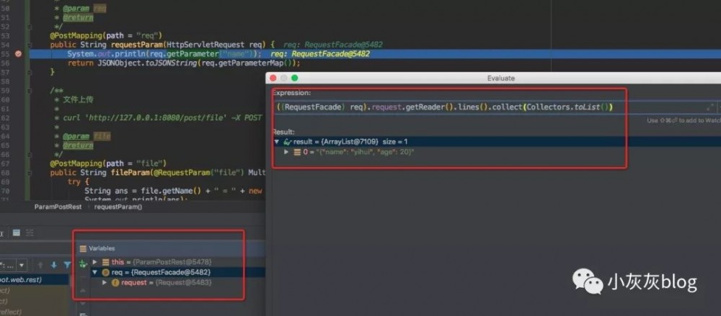Screen dimensions: 721x316
Task: Select the stack frame ending in web.rest)
Action: click(35, 280)
